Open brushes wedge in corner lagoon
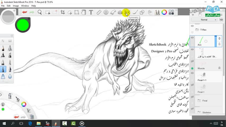The width and height of the screenshot is (226, 127). pyautogui.click(x=17, y=99)
